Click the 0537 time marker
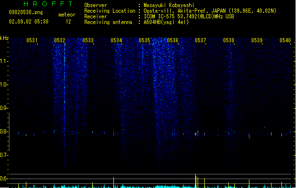The width and height of the screenshot is (296, 188). pos(200,40)
